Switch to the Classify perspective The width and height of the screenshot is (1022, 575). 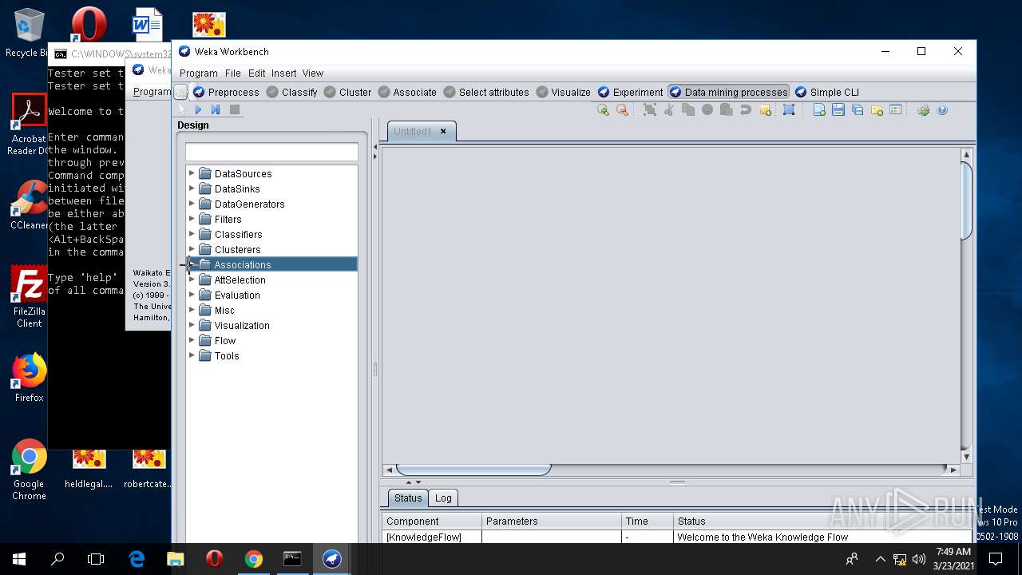click(291, 92)
